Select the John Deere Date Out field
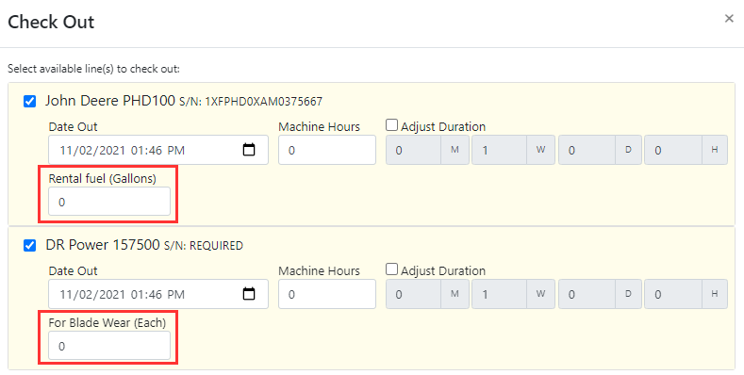744x375 pixels. pos(158,150)
